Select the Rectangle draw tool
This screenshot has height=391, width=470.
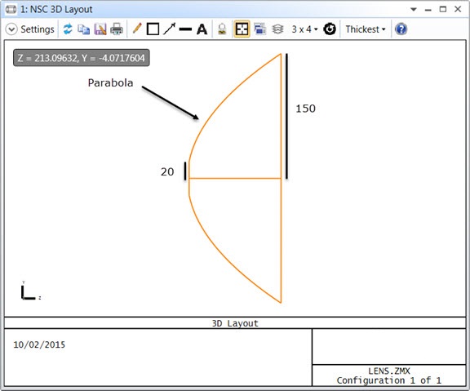pos(153,29)
